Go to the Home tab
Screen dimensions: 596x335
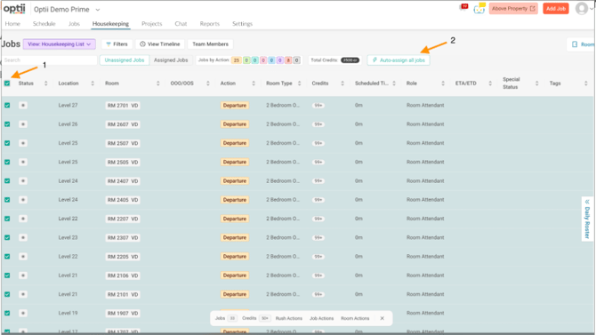pyautogui.click(x=12, y=24)
